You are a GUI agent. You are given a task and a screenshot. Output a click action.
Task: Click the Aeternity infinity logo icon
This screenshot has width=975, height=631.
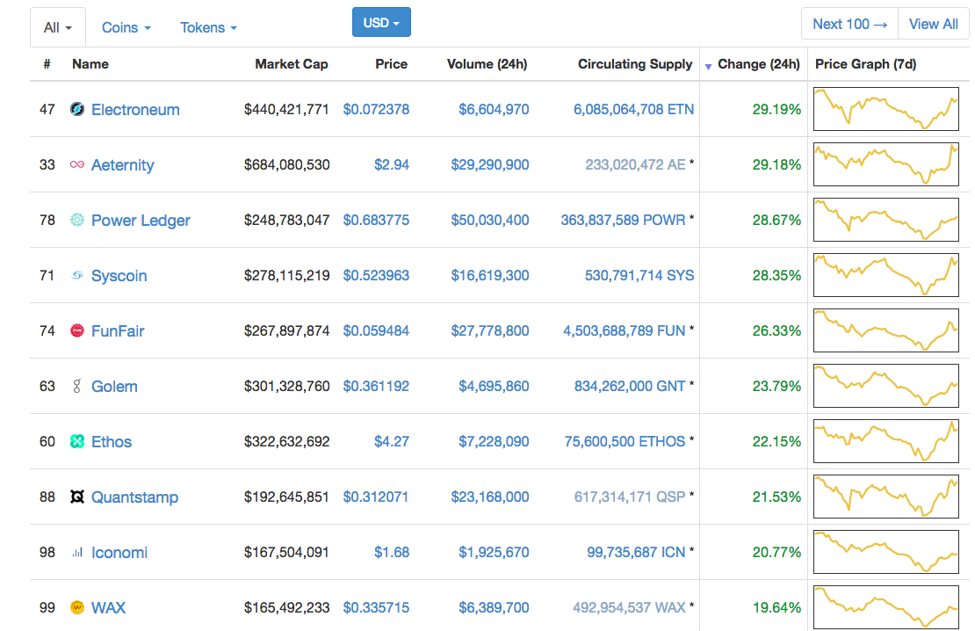76,165
